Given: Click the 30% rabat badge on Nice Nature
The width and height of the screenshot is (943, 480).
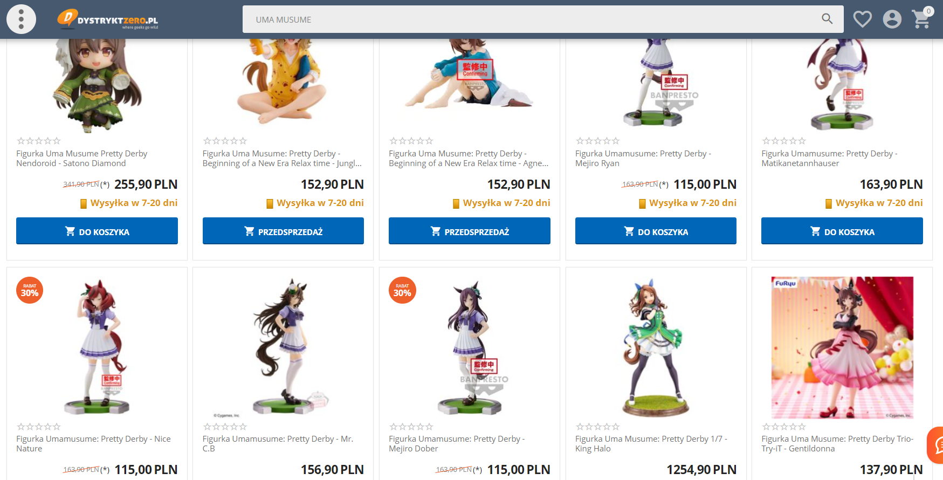Looking at the screenshot, I should pos(30,291).
